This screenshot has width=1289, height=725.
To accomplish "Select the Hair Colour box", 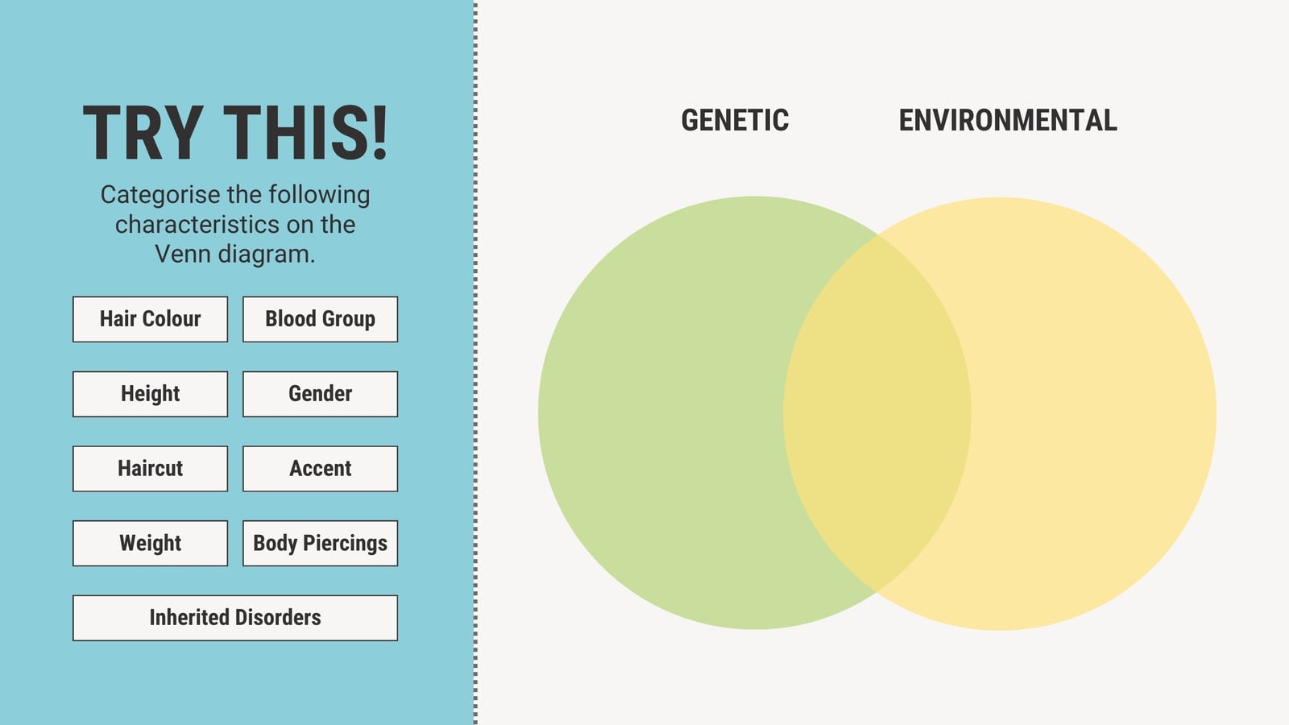I will (x=150, y=319).
